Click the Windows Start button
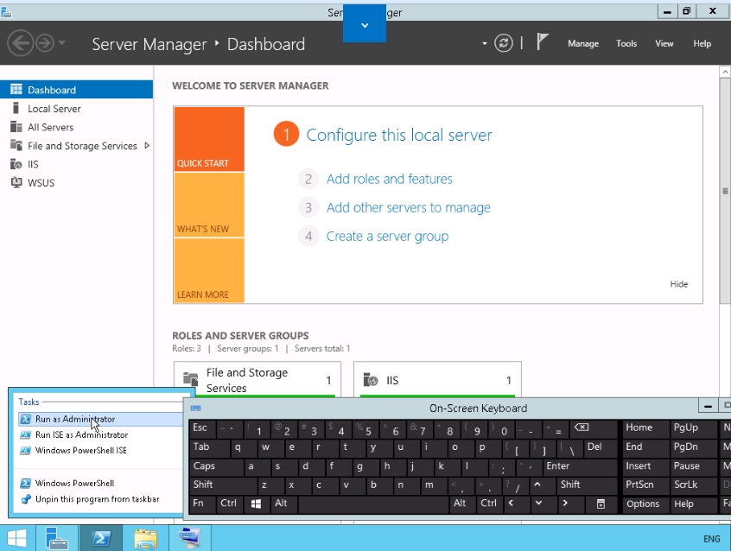Image resolution: width=731 pixels, height=551 pixels. 16,538
